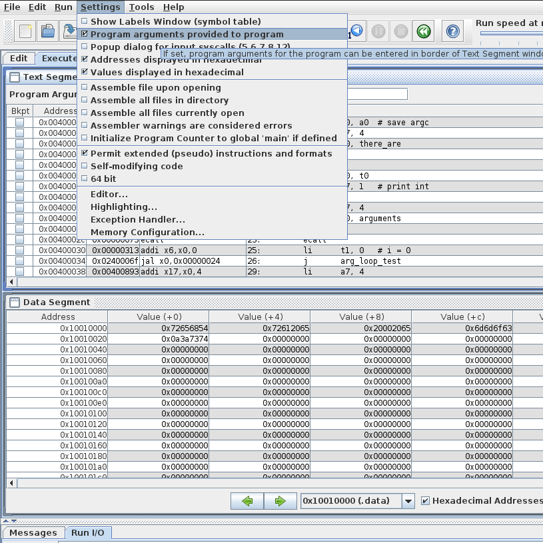Viewport: 543px width, 543px height.
Task: Enable Self-modifying code setting
Action: coord(213,166)
